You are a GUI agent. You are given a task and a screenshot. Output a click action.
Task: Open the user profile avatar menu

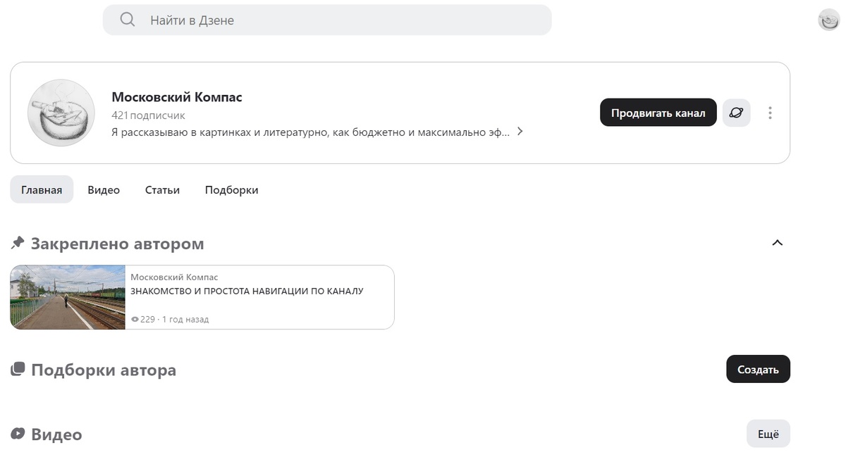pos(828,20)
